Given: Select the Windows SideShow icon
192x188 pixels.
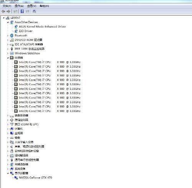Looking at the screenshot, I should (12, 53).
